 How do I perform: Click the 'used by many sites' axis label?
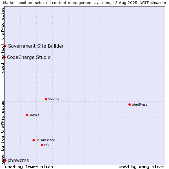[x=141, y=167]
